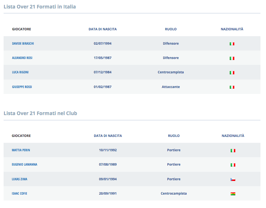Click Eugenio Lamanna's nationality flag icon

click(x=233, y=165)
